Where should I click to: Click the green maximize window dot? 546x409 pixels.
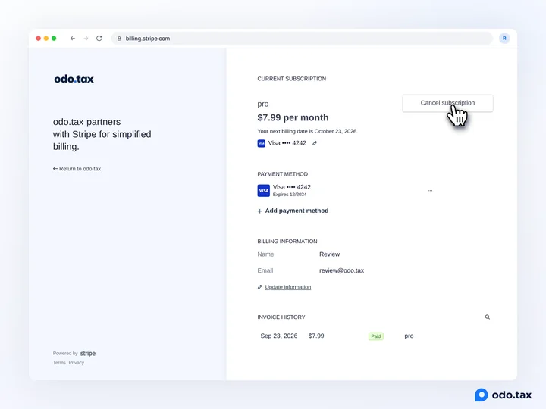point(54,39)
